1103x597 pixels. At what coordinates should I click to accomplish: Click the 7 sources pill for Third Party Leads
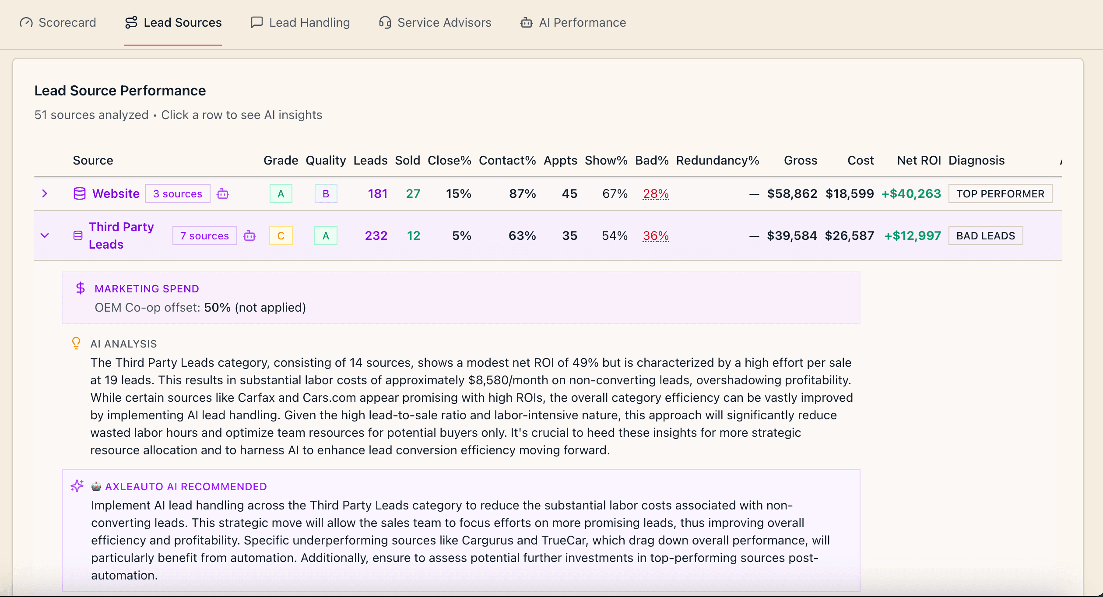click(x=204, y=235)
